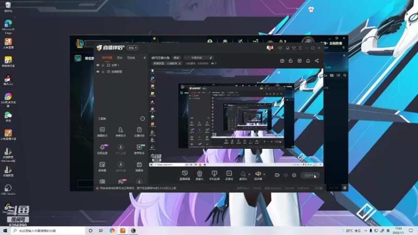Image resolution: width=418 pixels, height=235 pixels.
Task: Switch to the second scene tab
Action: tap(120, 57)
